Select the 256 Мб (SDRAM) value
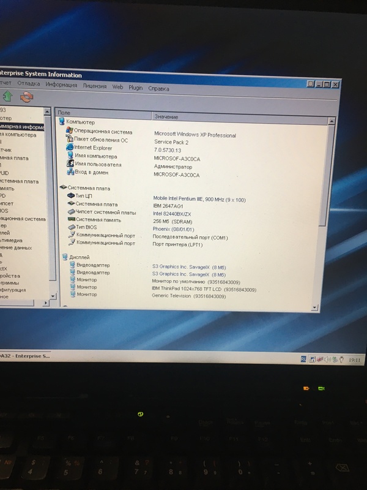 click(172, 222)
